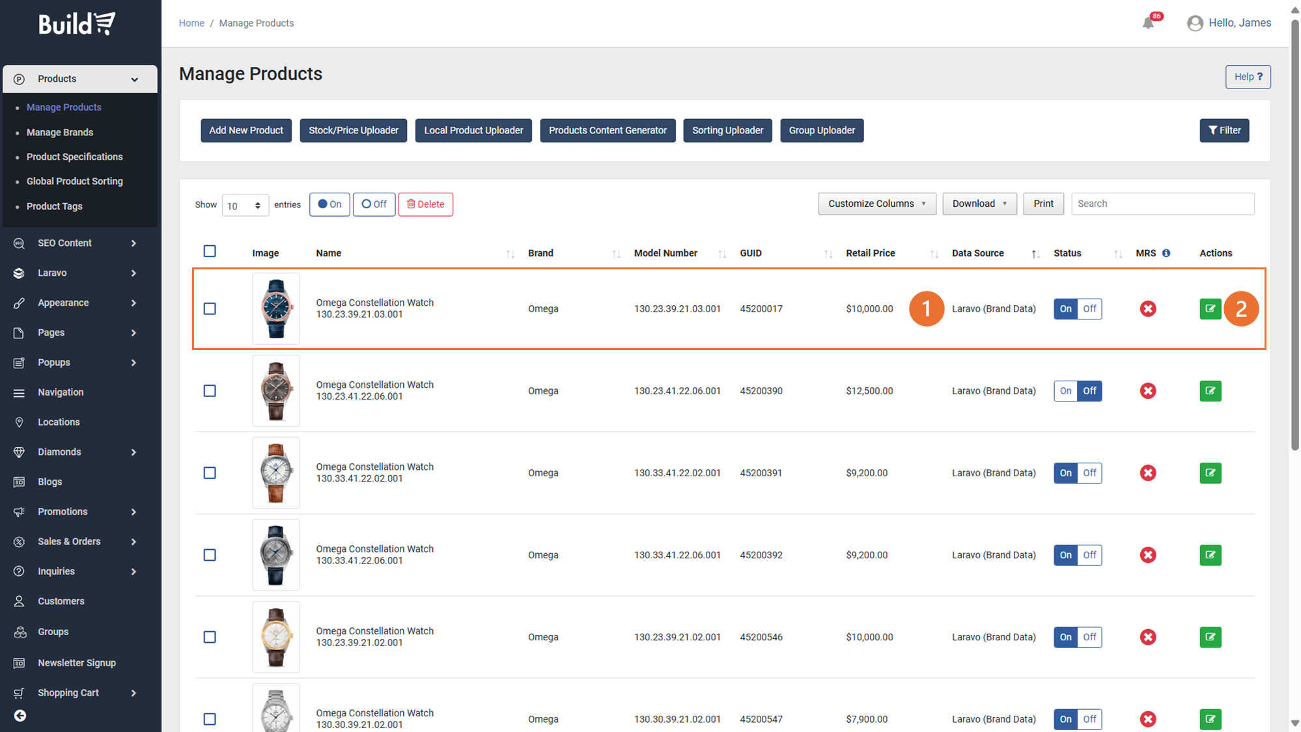Image resolution: width=1301 pixels, height=732 pixels.
Task: Switch status Off for product 45200017
Action: pyautogui.click(x=1089, y=309)
